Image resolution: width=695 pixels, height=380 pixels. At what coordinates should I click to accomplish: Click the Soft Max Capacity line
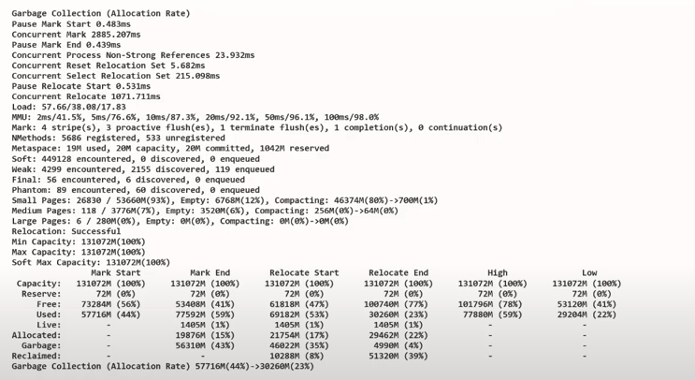(91, 262)
